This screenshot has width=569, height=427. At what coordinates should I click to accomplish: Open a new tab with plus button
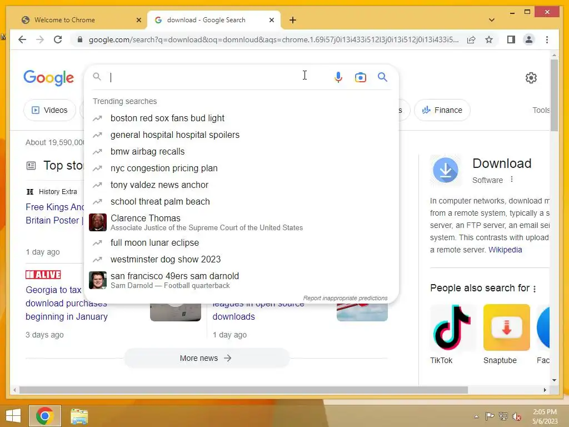click(293, 20)
